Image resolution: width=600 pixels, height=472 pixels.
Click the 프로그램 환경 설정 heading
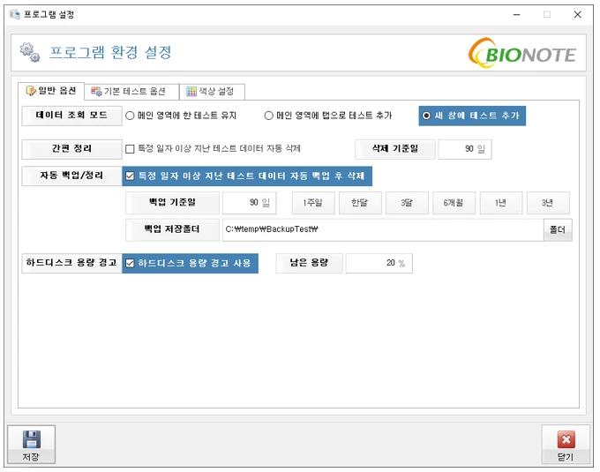pos(110,52)
